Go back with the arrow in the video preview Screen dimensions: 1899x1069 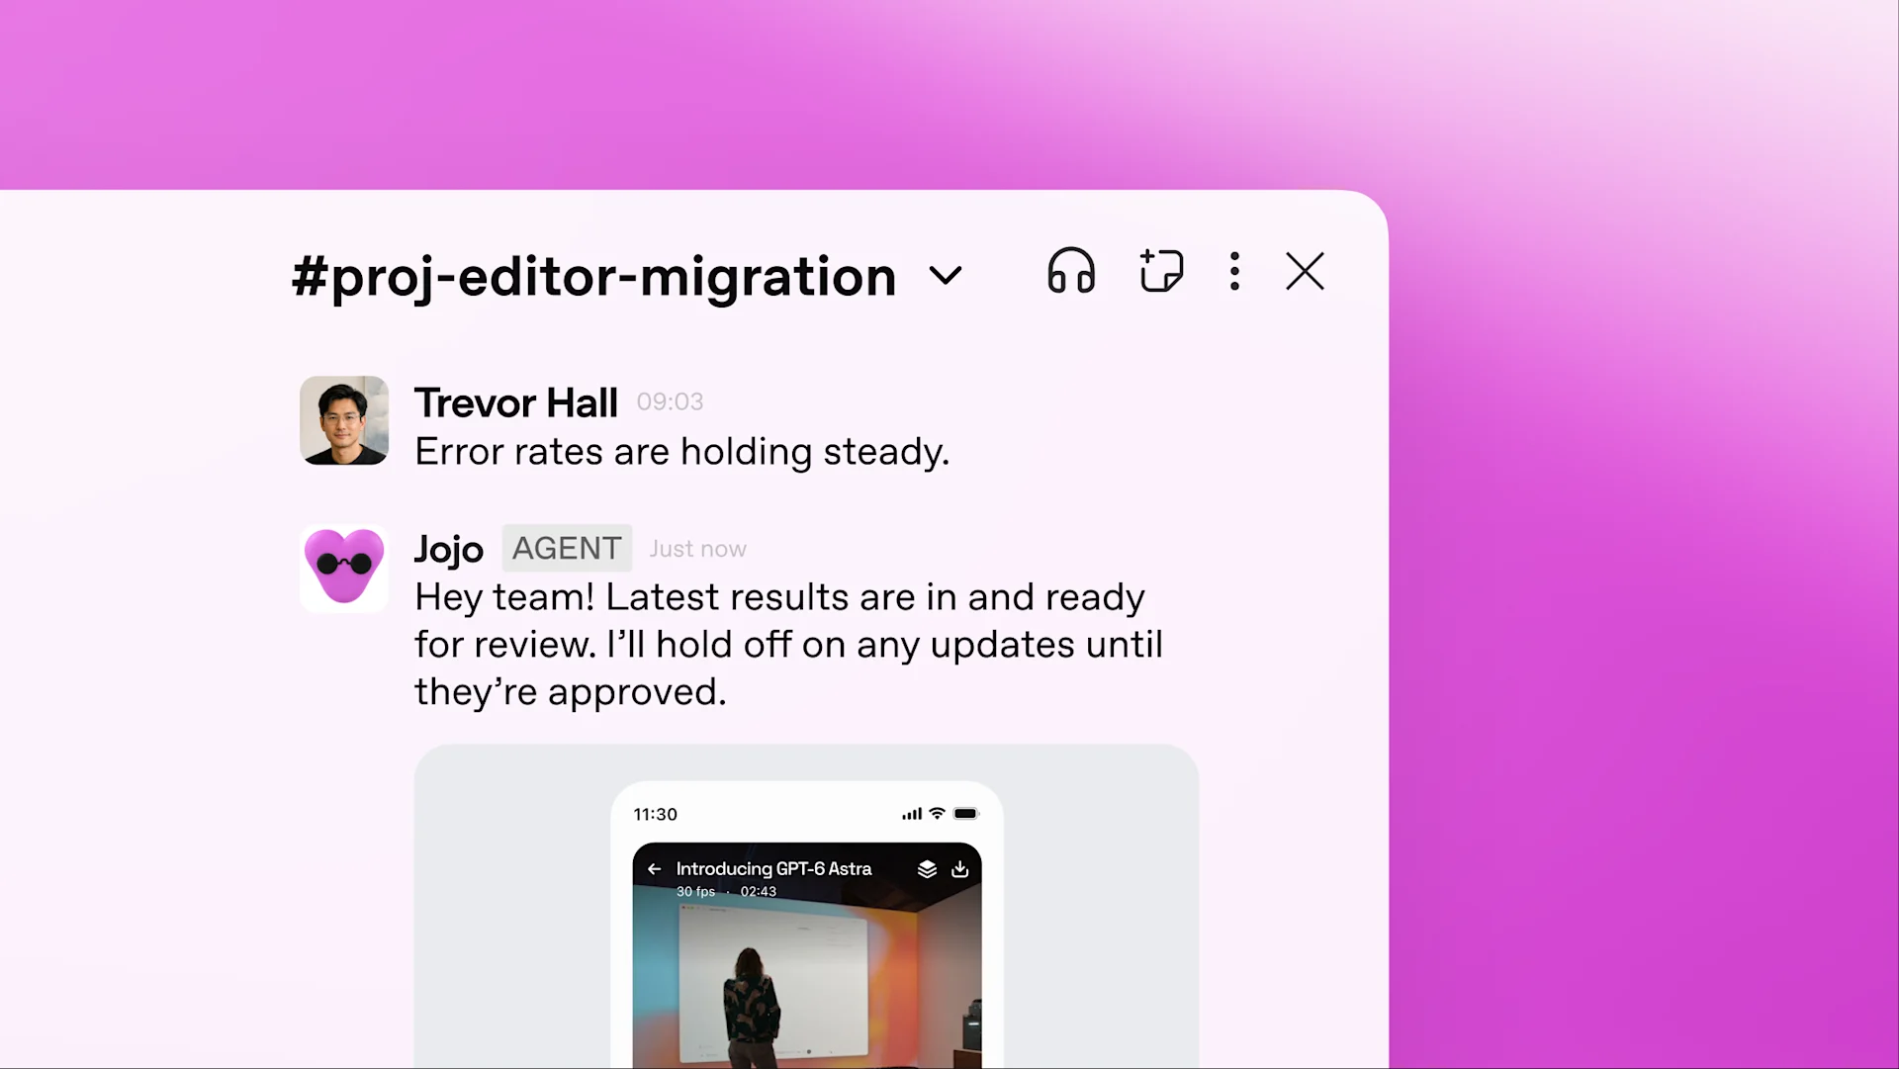[x=654, y=869]
